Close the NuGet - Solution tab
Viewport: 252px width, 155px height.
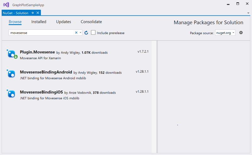pos(38,13)
